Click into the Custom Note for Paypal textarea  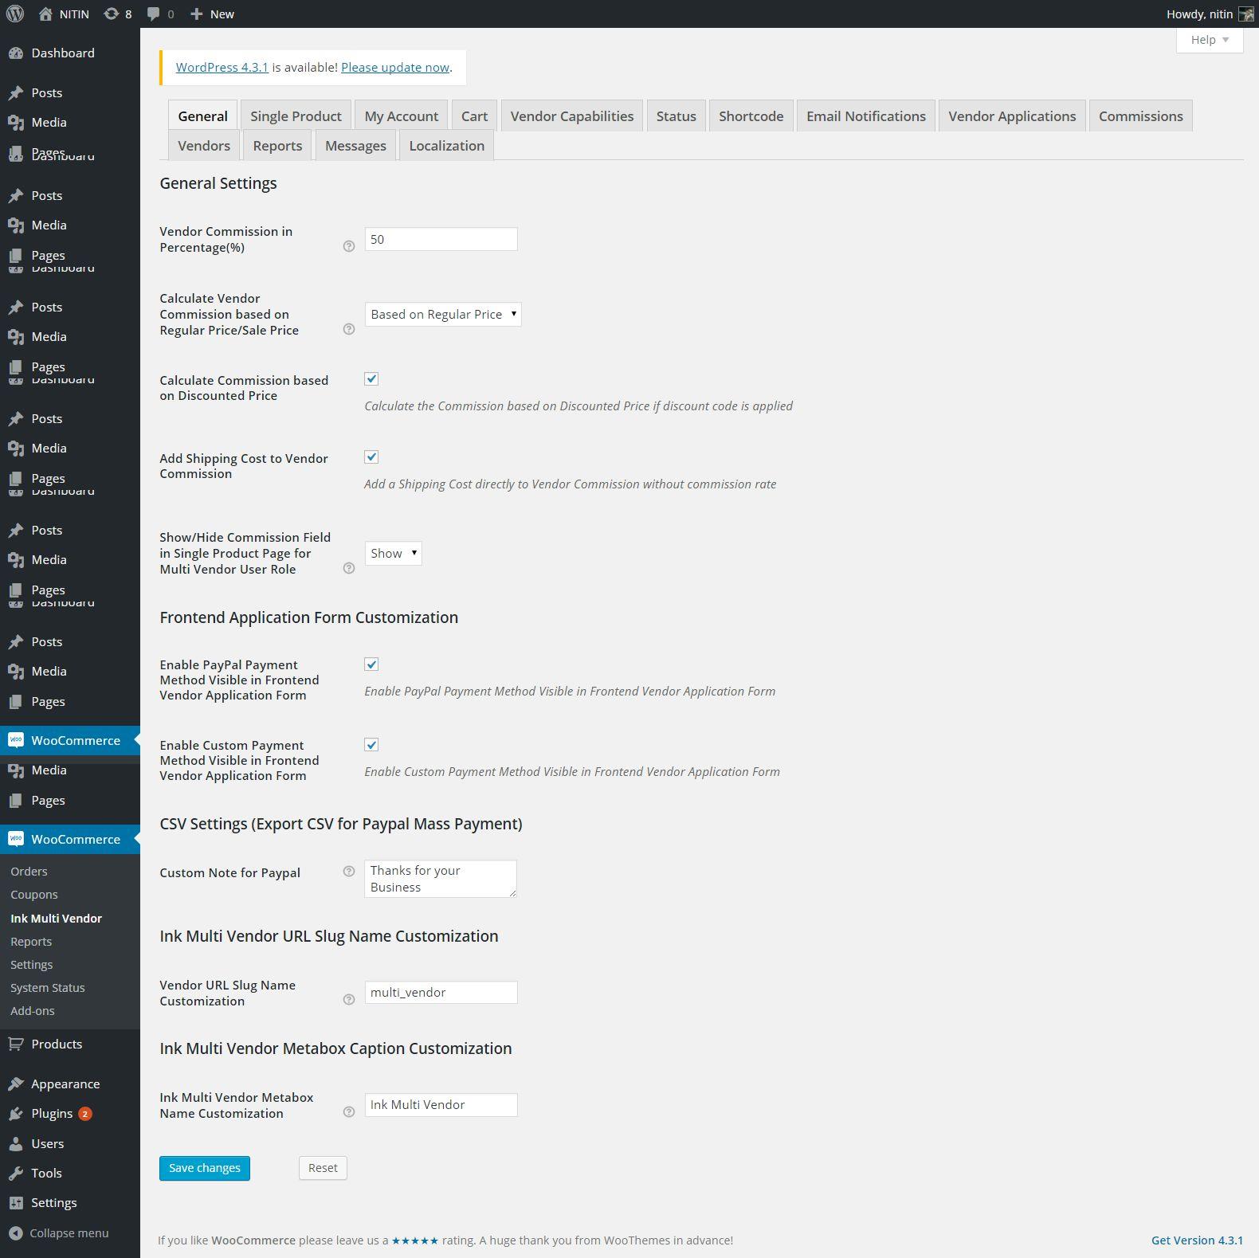coord(441,879)
